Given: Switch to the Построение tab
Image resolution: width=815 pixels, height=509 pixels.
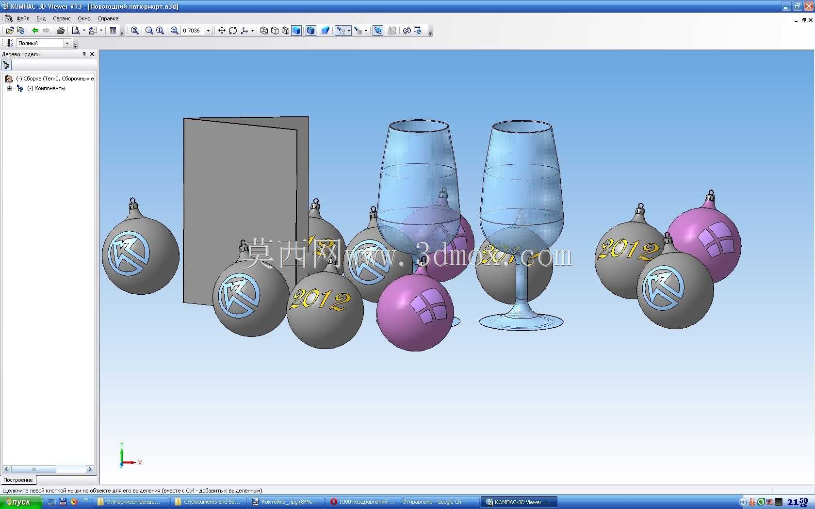Looking at the screenshot, I should (18, 480).
